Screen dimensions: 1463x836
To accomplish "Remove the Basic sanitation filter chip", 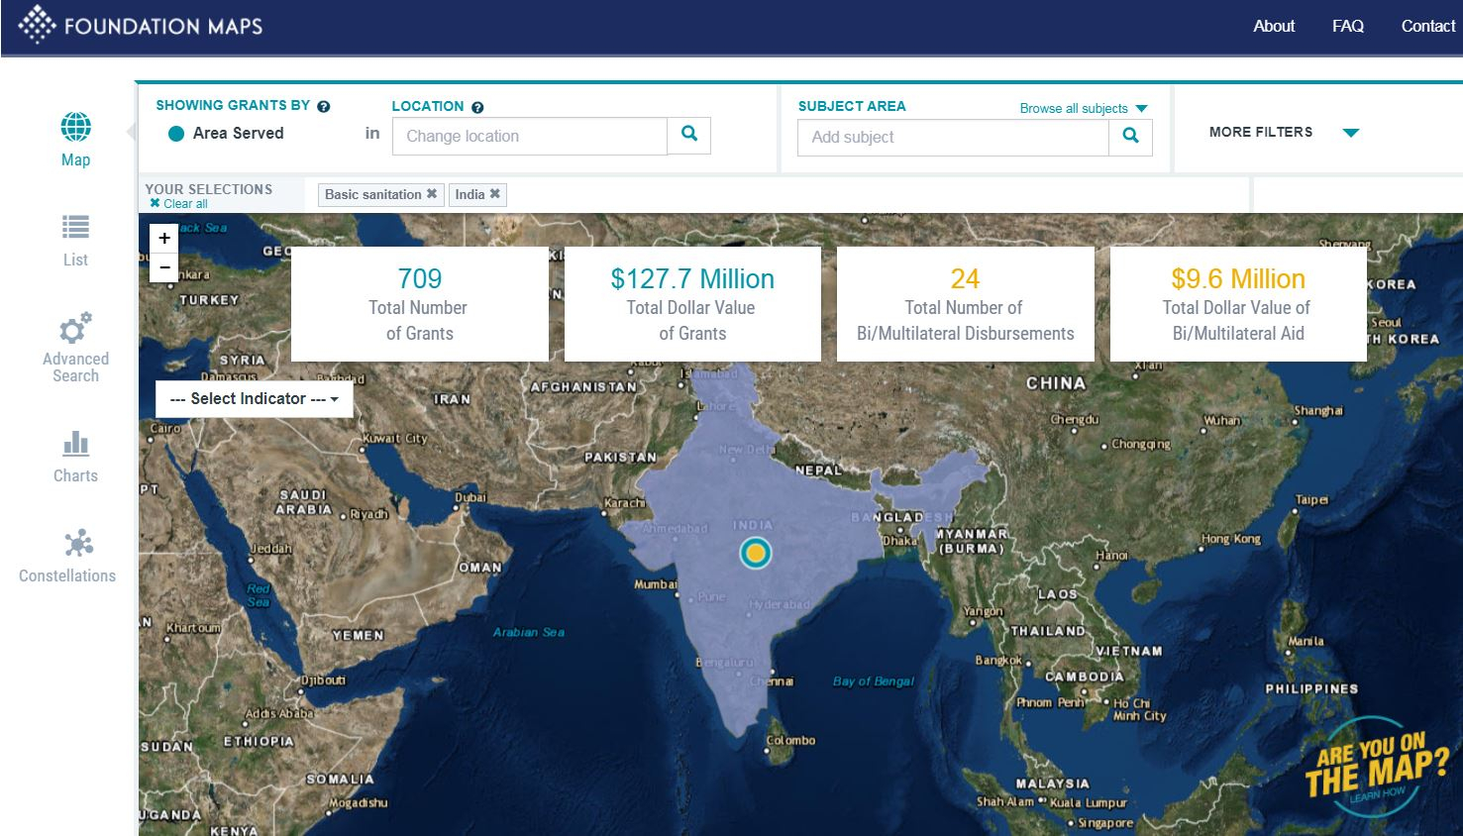I will (432, 194).
